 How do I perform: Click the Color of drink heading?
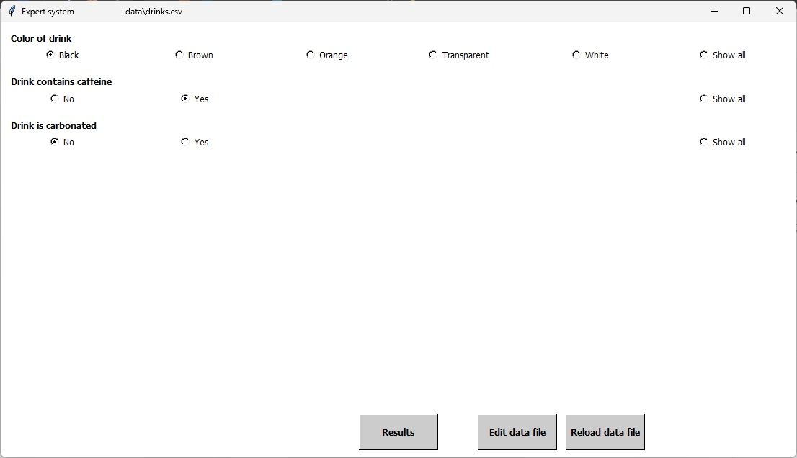click(x=41, y=38)
